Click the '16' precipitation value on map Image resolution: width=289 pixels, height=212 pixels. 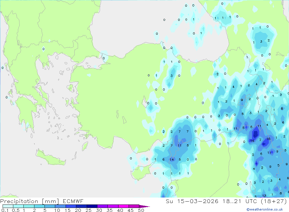coord(252,141)
